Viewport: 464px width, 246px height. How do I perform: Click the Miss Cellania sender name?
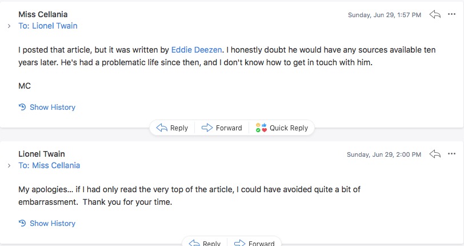tap(43, 14)
